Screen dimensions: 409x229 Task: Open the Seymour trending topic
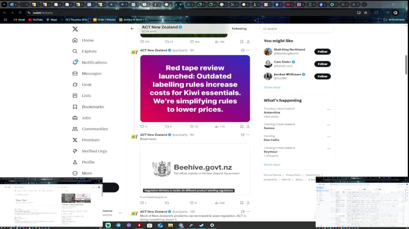[x=270, y=152]
